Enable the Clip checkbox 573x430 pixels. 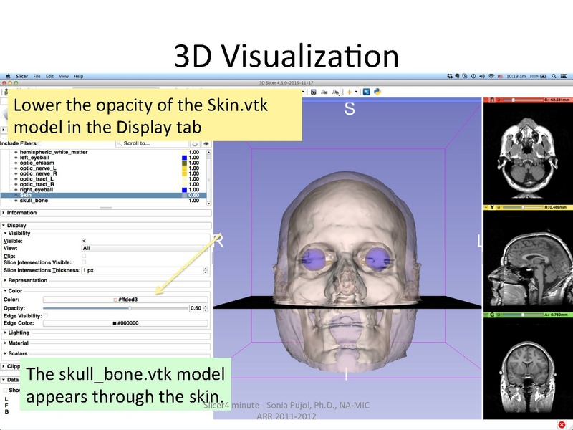click(x=83, y=257)
